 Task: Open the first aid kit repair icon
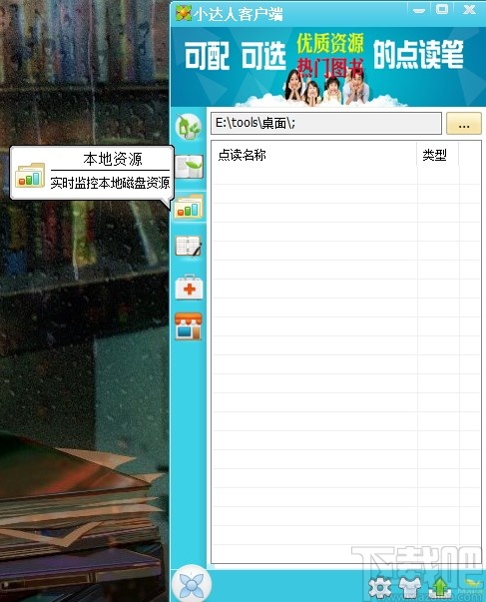[x=189, y=287]
